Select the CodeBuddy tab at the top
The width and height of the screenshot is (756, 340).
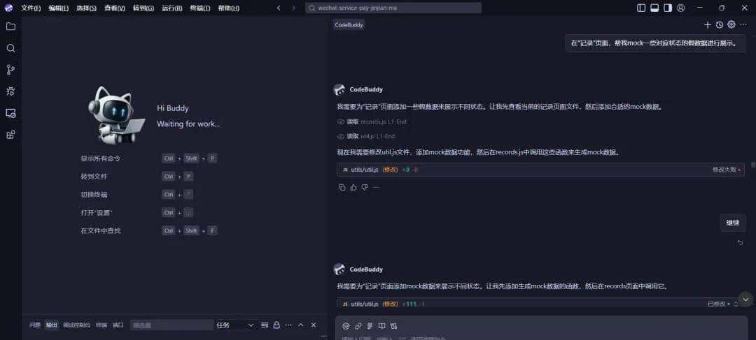coord(349,24)
